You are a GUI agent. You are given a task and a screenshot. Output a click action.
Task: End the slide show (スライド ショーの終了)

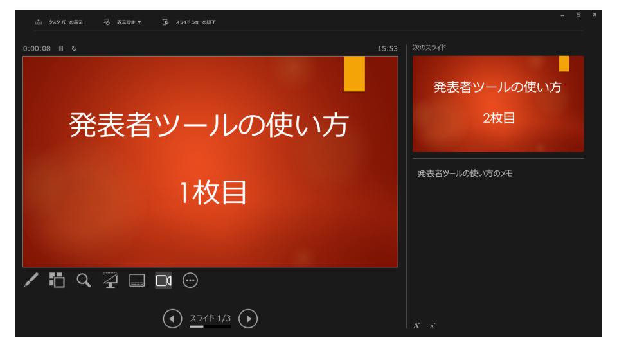click(x=189, y=22)
